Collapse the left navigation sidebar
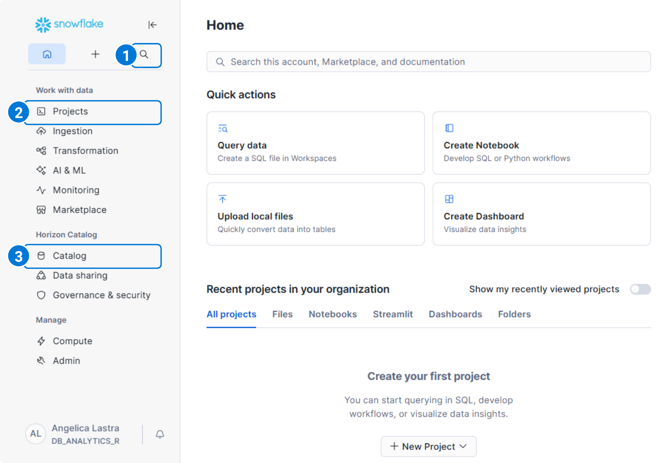This screenshot has width=672, height=463. pos(153,25)
